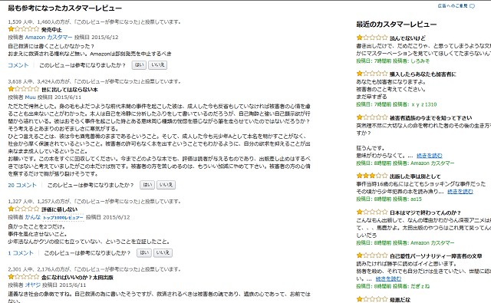Screen dimensions: 491x303
Task: Click the helpful count line starting 1,539 人中
Action: [94, 22]
